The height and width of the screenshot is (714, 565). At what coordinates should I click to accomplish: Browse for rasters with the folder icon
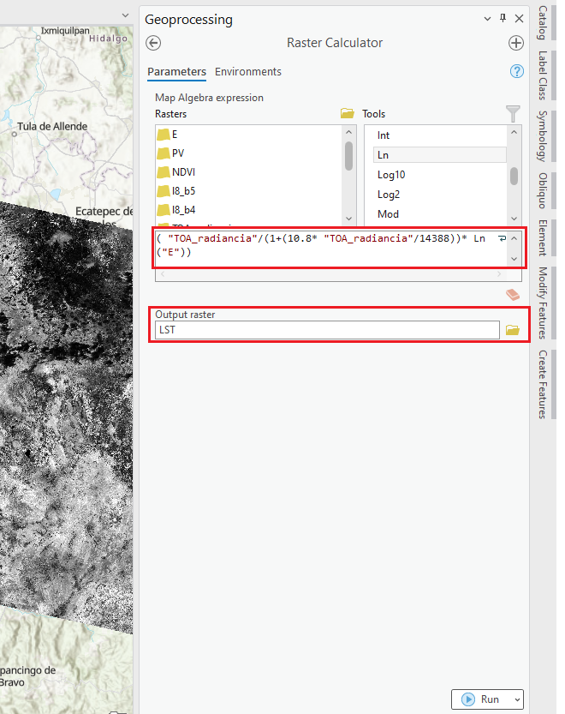347,114
